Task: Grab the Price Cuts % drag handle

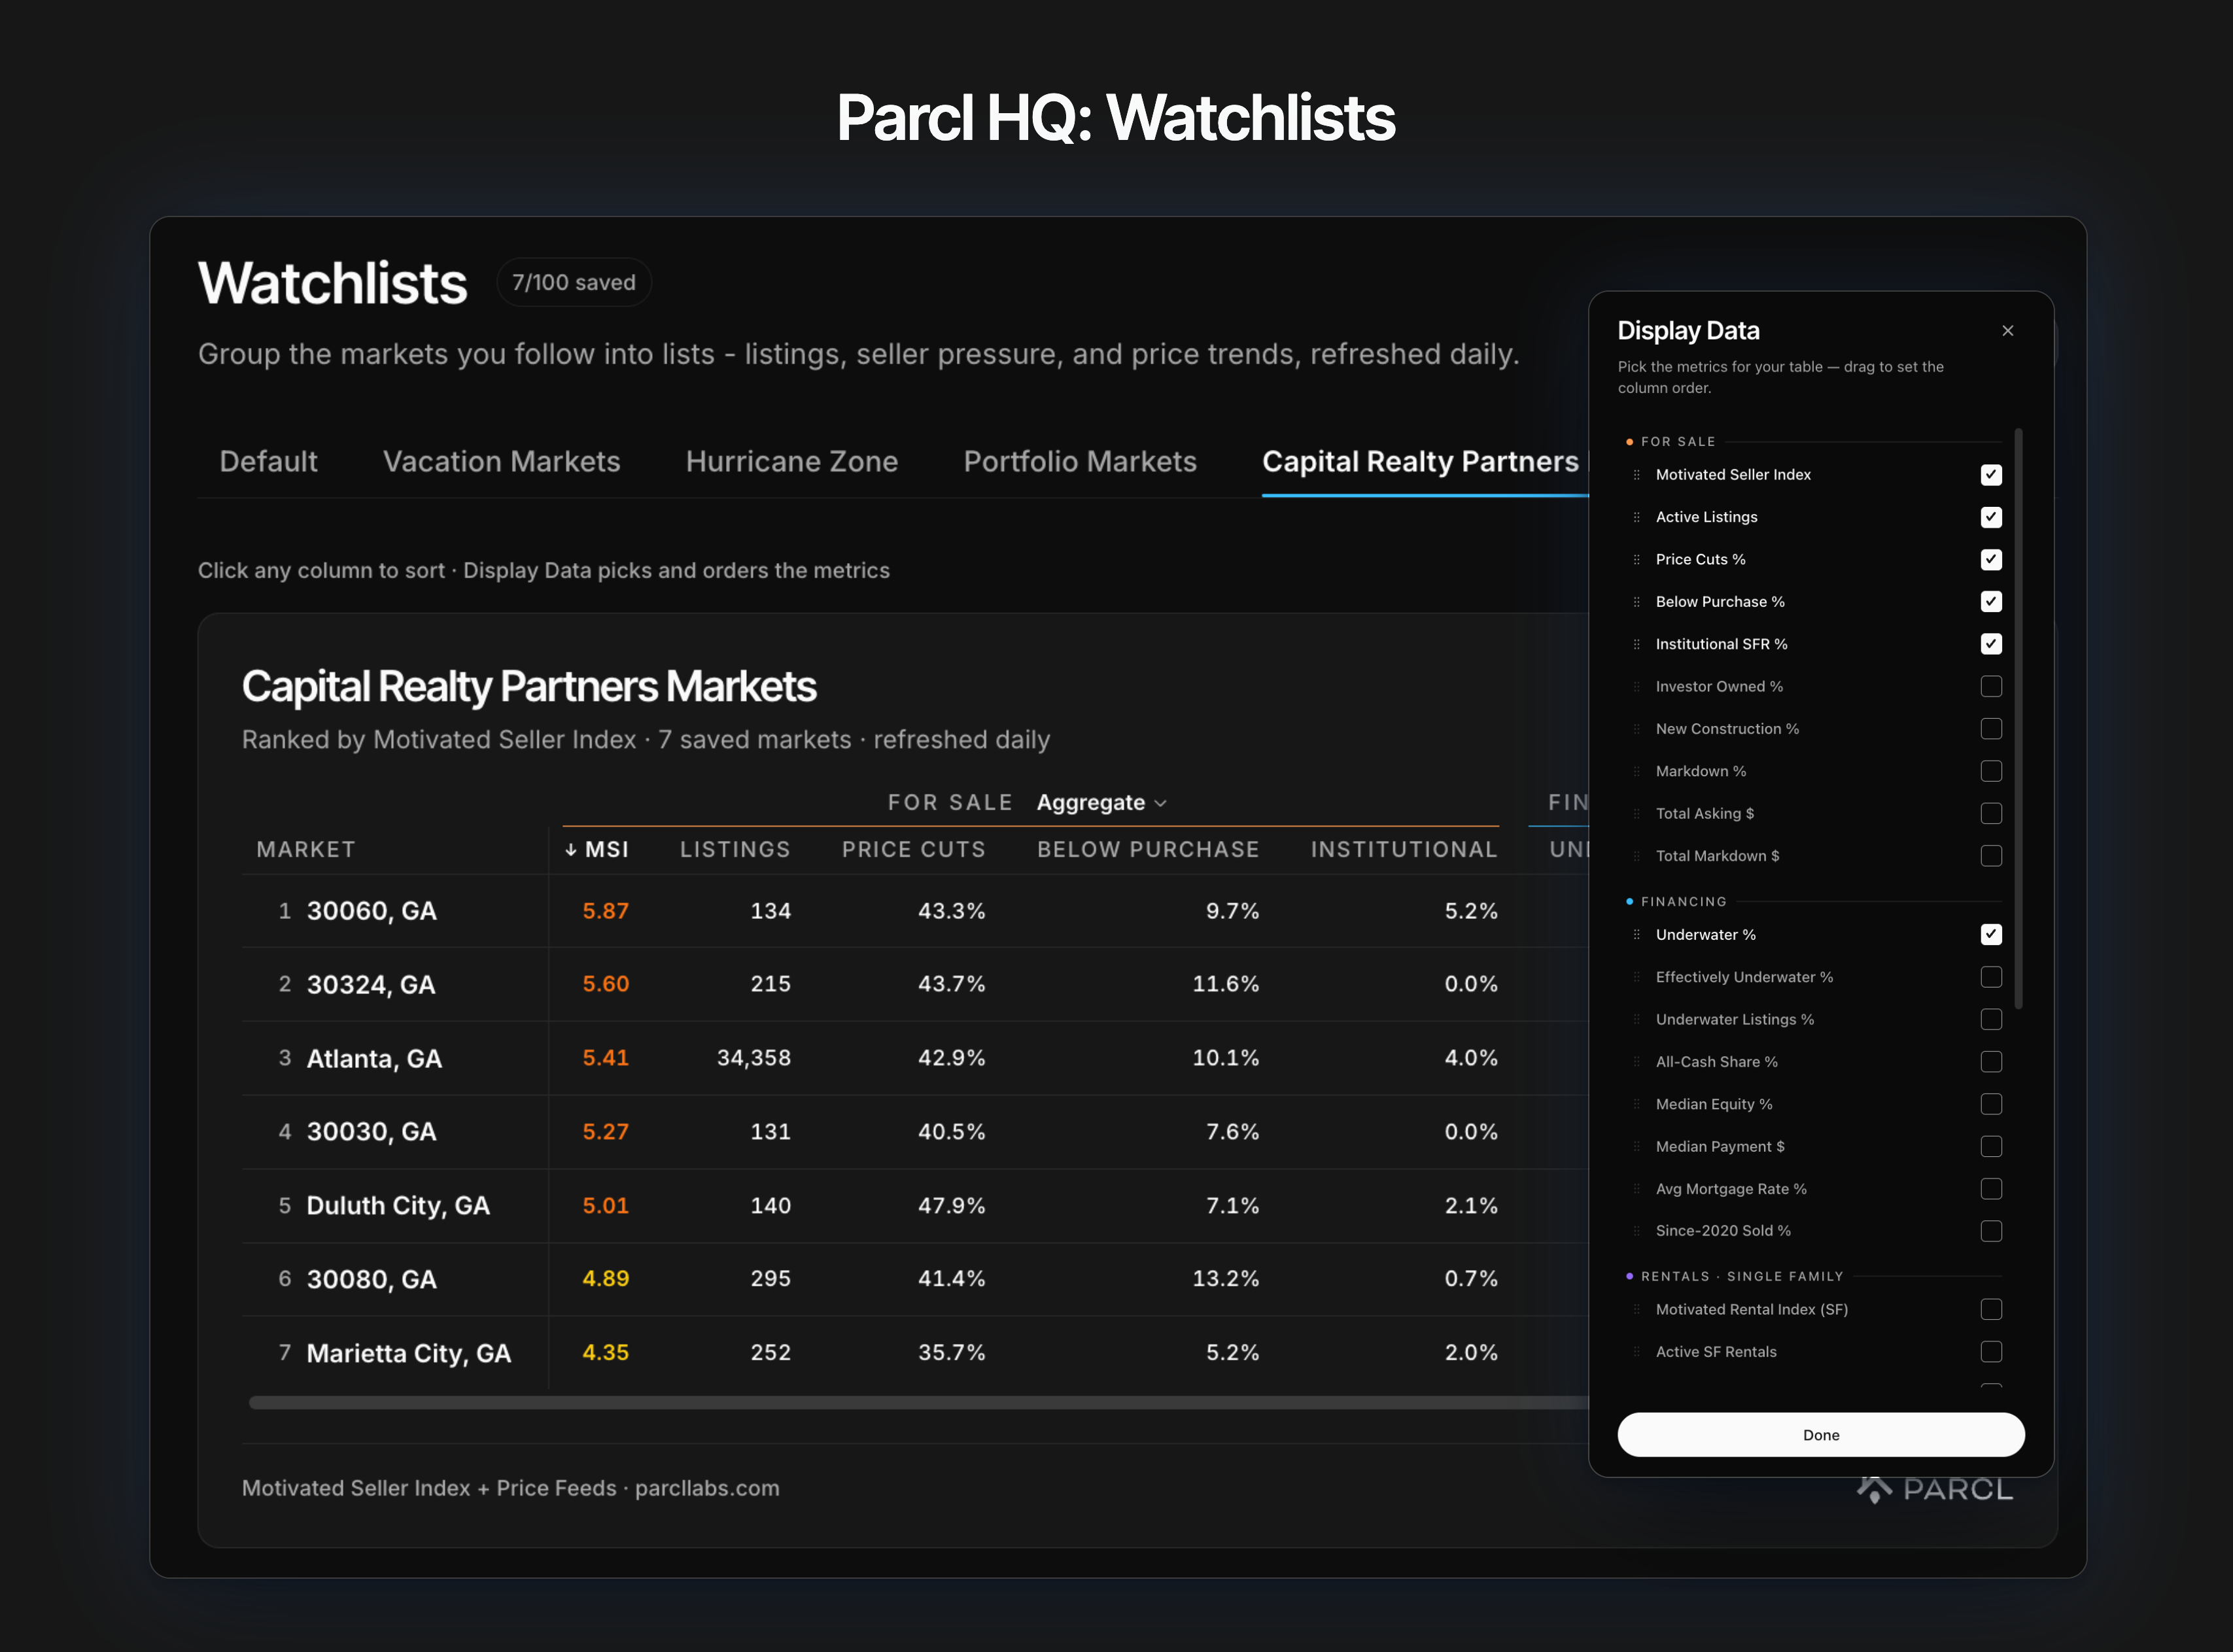Action: click(1636, 559)
